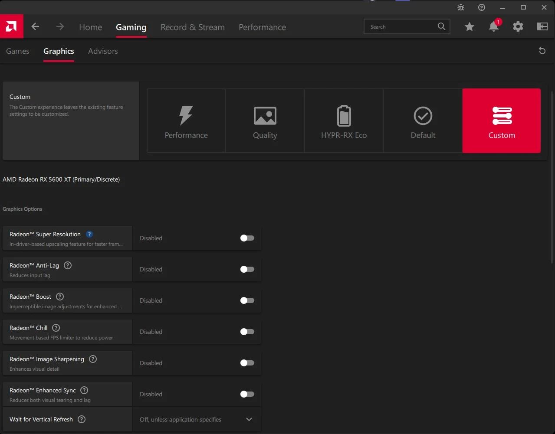
Task: Open favorites star icon
Action: pos(470,27)
